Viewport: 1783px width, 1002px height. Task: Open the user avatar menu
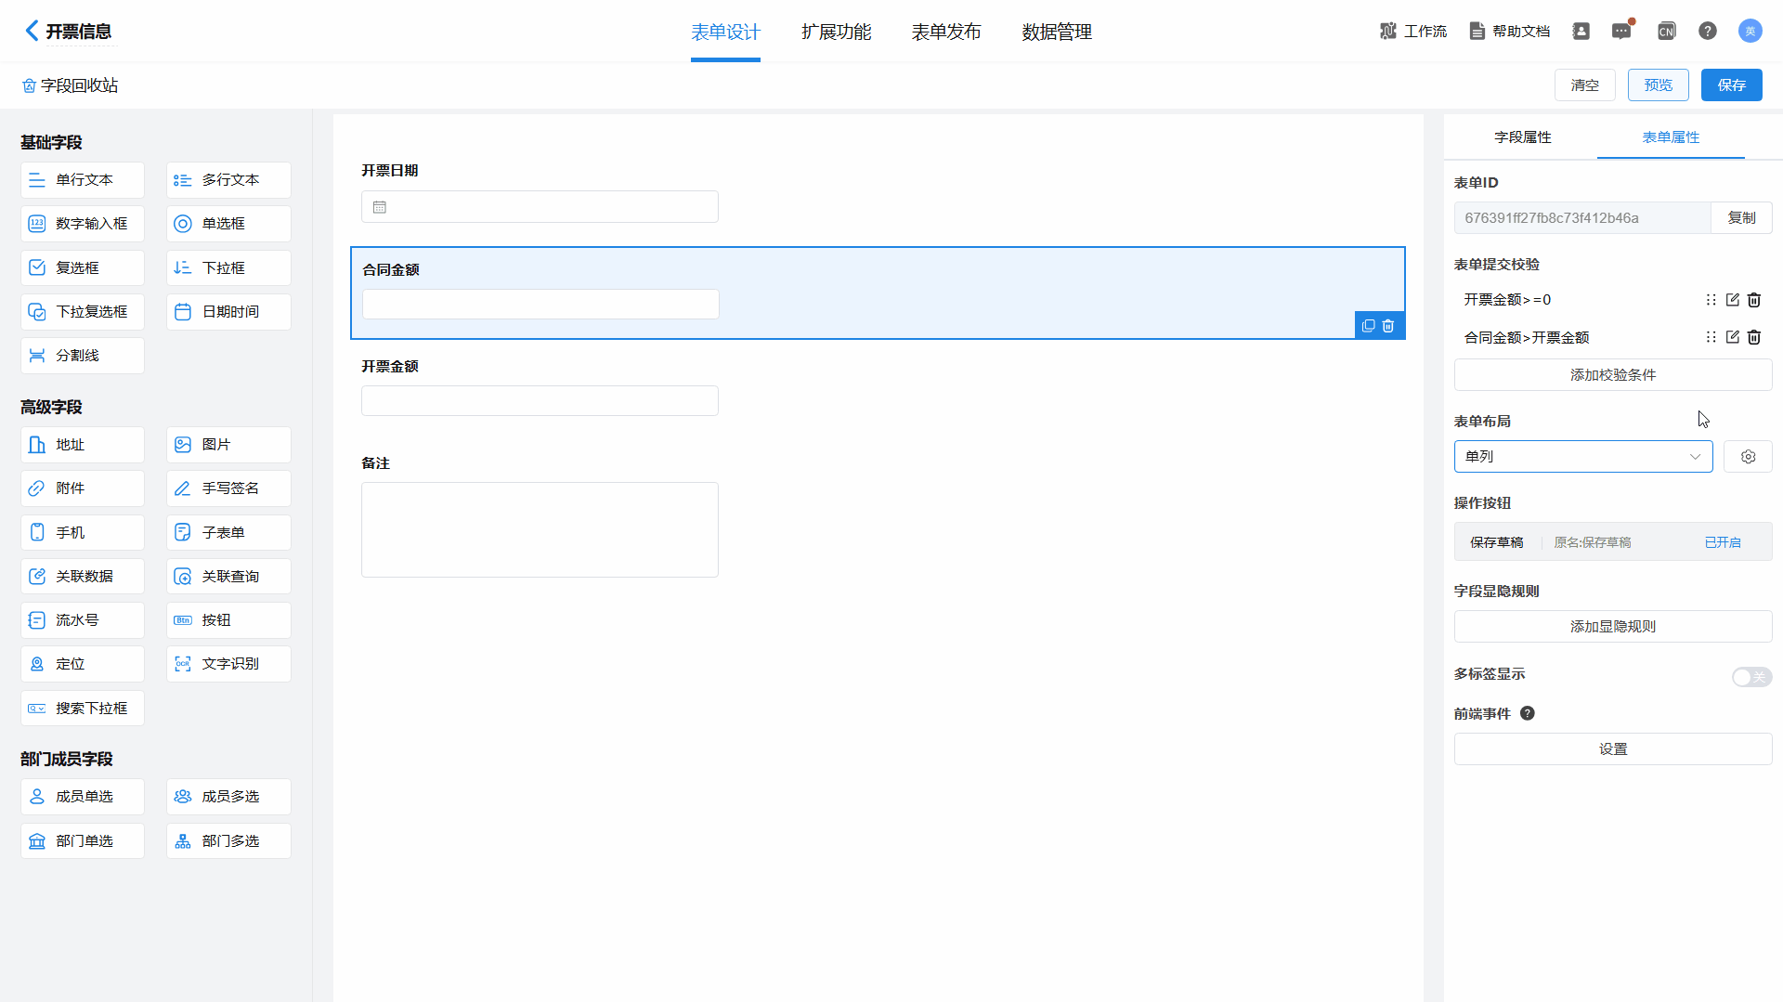pyautogui.click(x=1750, y=31)
